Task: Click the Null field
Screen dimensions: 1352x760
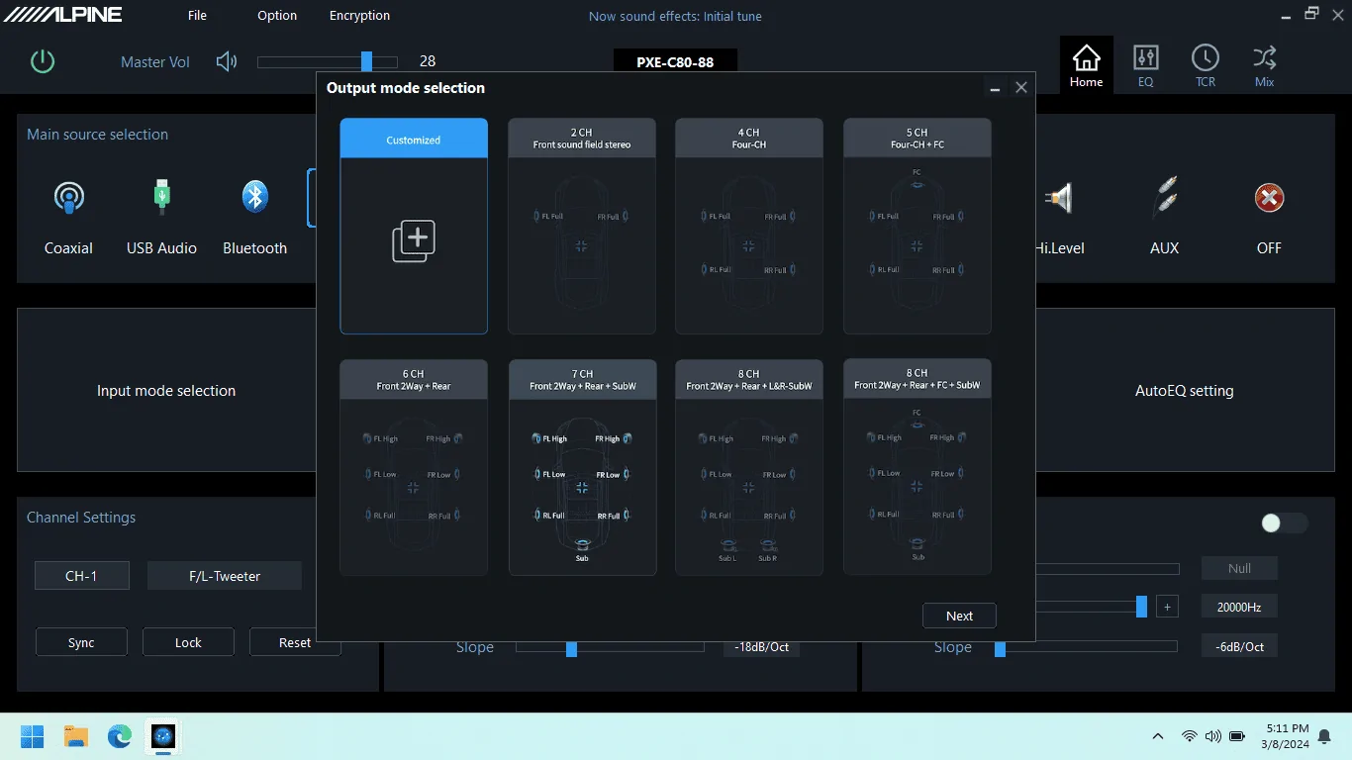Action: pyautogui.click(x=1239, y=568)
